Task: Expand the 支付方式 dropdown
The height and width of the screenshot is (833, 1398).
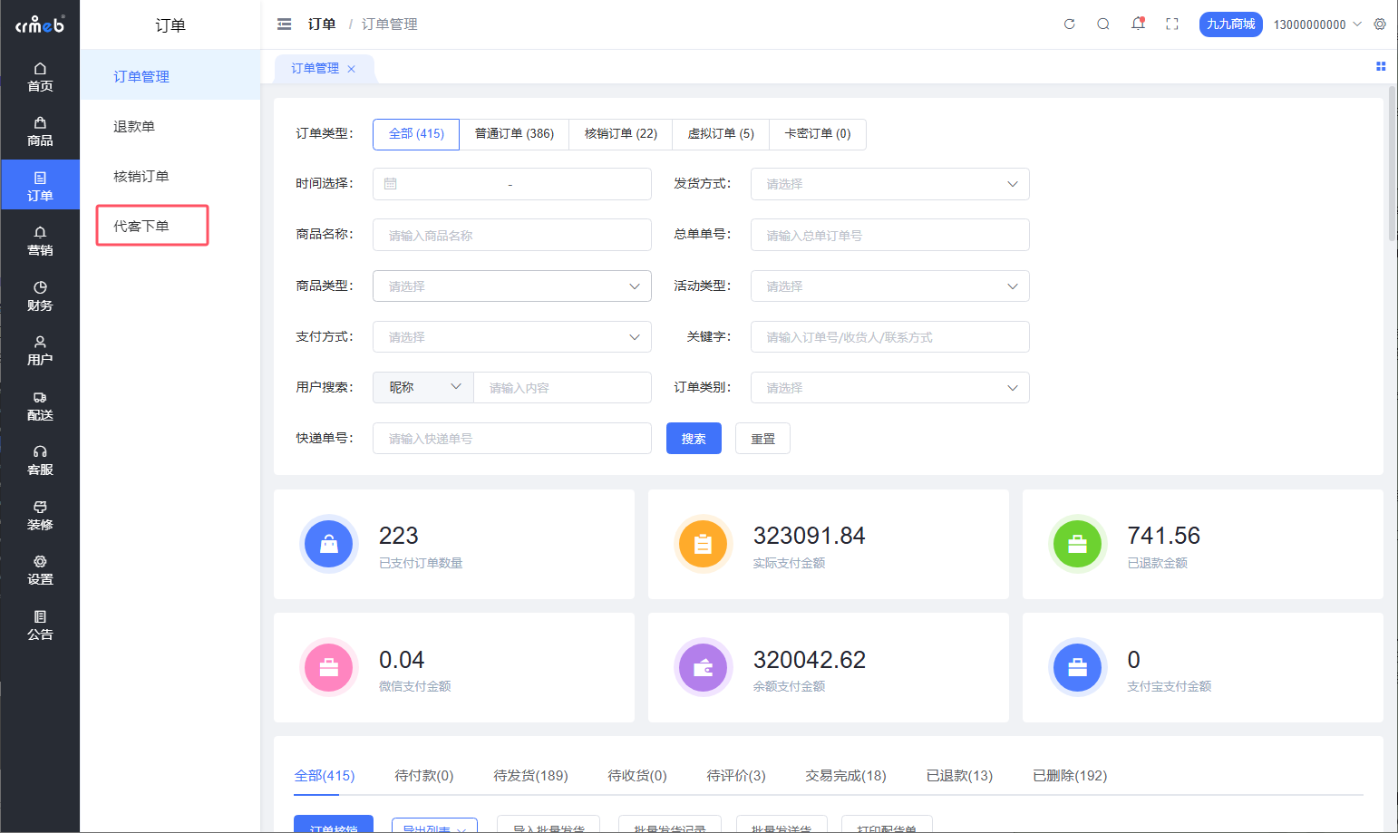Action: [x=512, y=337]
